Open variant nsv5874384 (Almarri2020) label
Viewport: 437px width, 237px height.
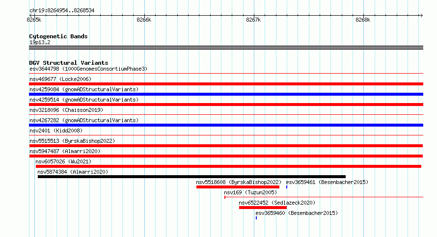[x=73, y=172]
